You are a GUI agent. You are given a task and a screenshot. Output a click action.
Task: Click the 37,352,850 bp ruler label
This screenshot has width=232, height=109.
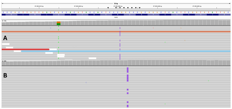coord(197,6)
